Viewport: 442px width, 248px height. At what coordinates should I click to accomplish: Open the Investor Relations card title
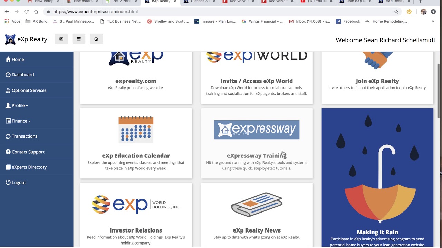point(136,230)
